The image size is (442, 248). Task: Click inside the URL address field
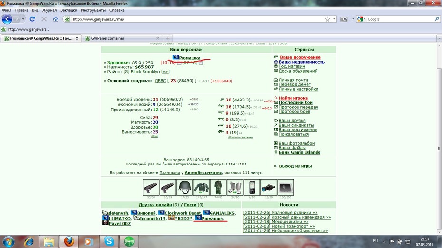[x=197, y=19]
